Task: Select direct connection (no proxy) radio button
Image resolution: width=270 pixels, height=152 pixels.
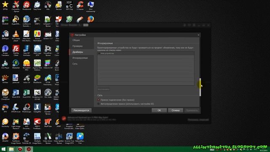Action: (98, 100)
